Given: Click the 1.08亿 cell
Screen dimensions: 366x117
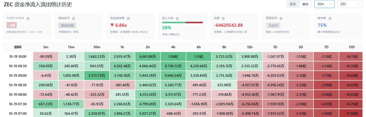Looking at the screenshot, I should pyautogui.click(x=173, y=57).
